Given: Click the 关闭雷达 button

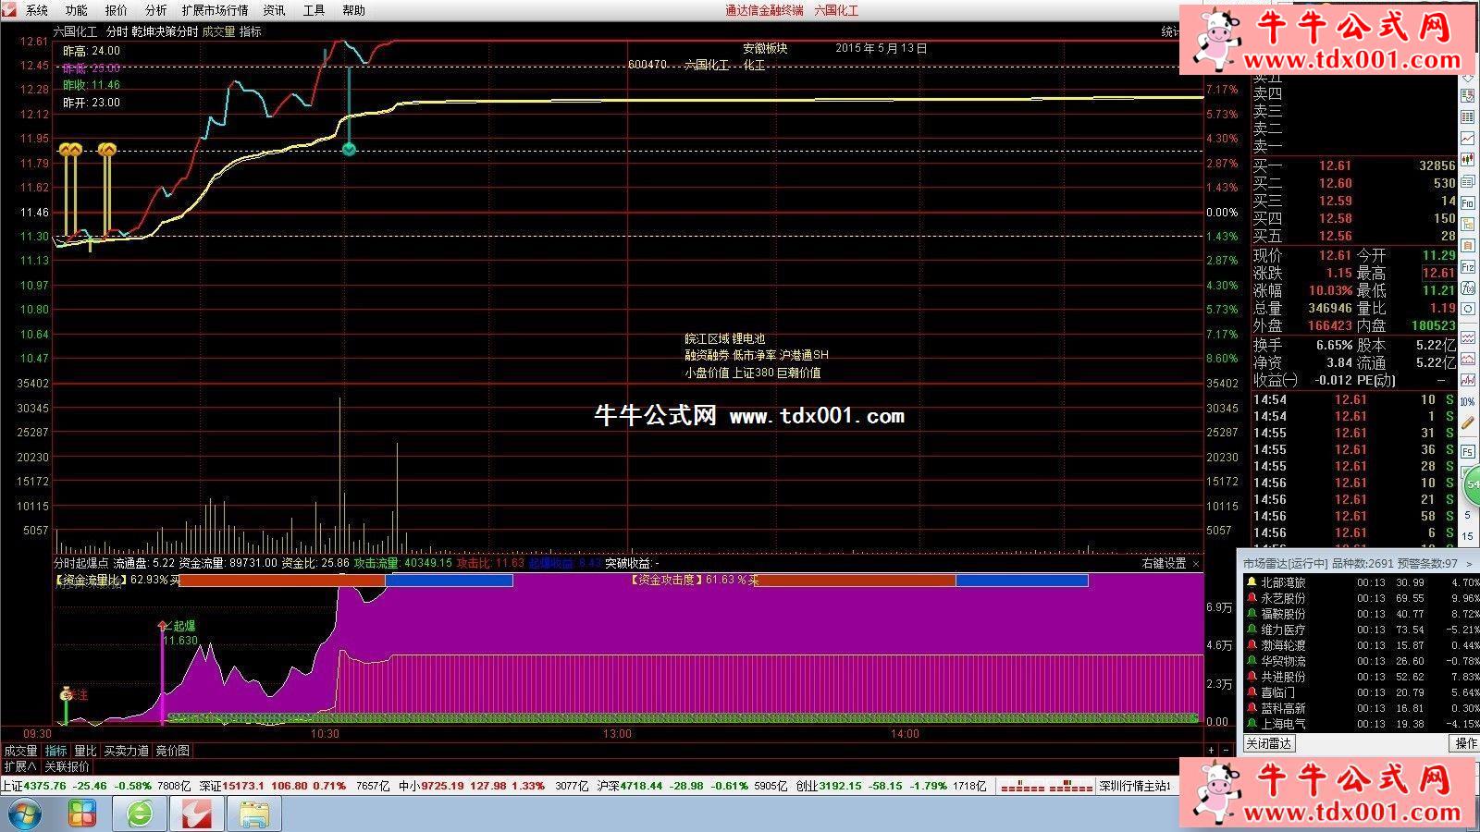Looking at the screenshot, I should click(1268, 743).
